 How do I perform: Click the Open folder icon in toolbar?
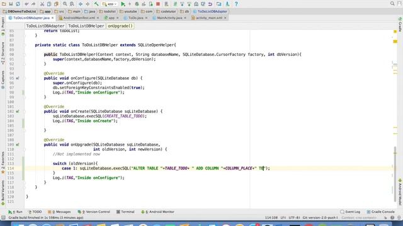point(4,4)
